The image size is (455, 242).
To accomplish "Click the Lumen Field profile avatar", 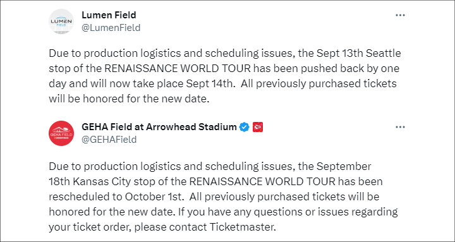I will point(61,21).
